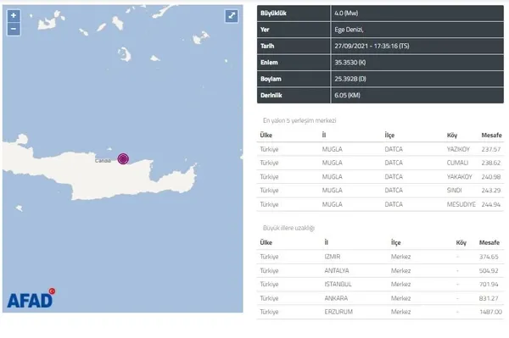Click Mesafe header in nearest settlements table
Viewport: 509px width, 338px height.
(491, 136)
